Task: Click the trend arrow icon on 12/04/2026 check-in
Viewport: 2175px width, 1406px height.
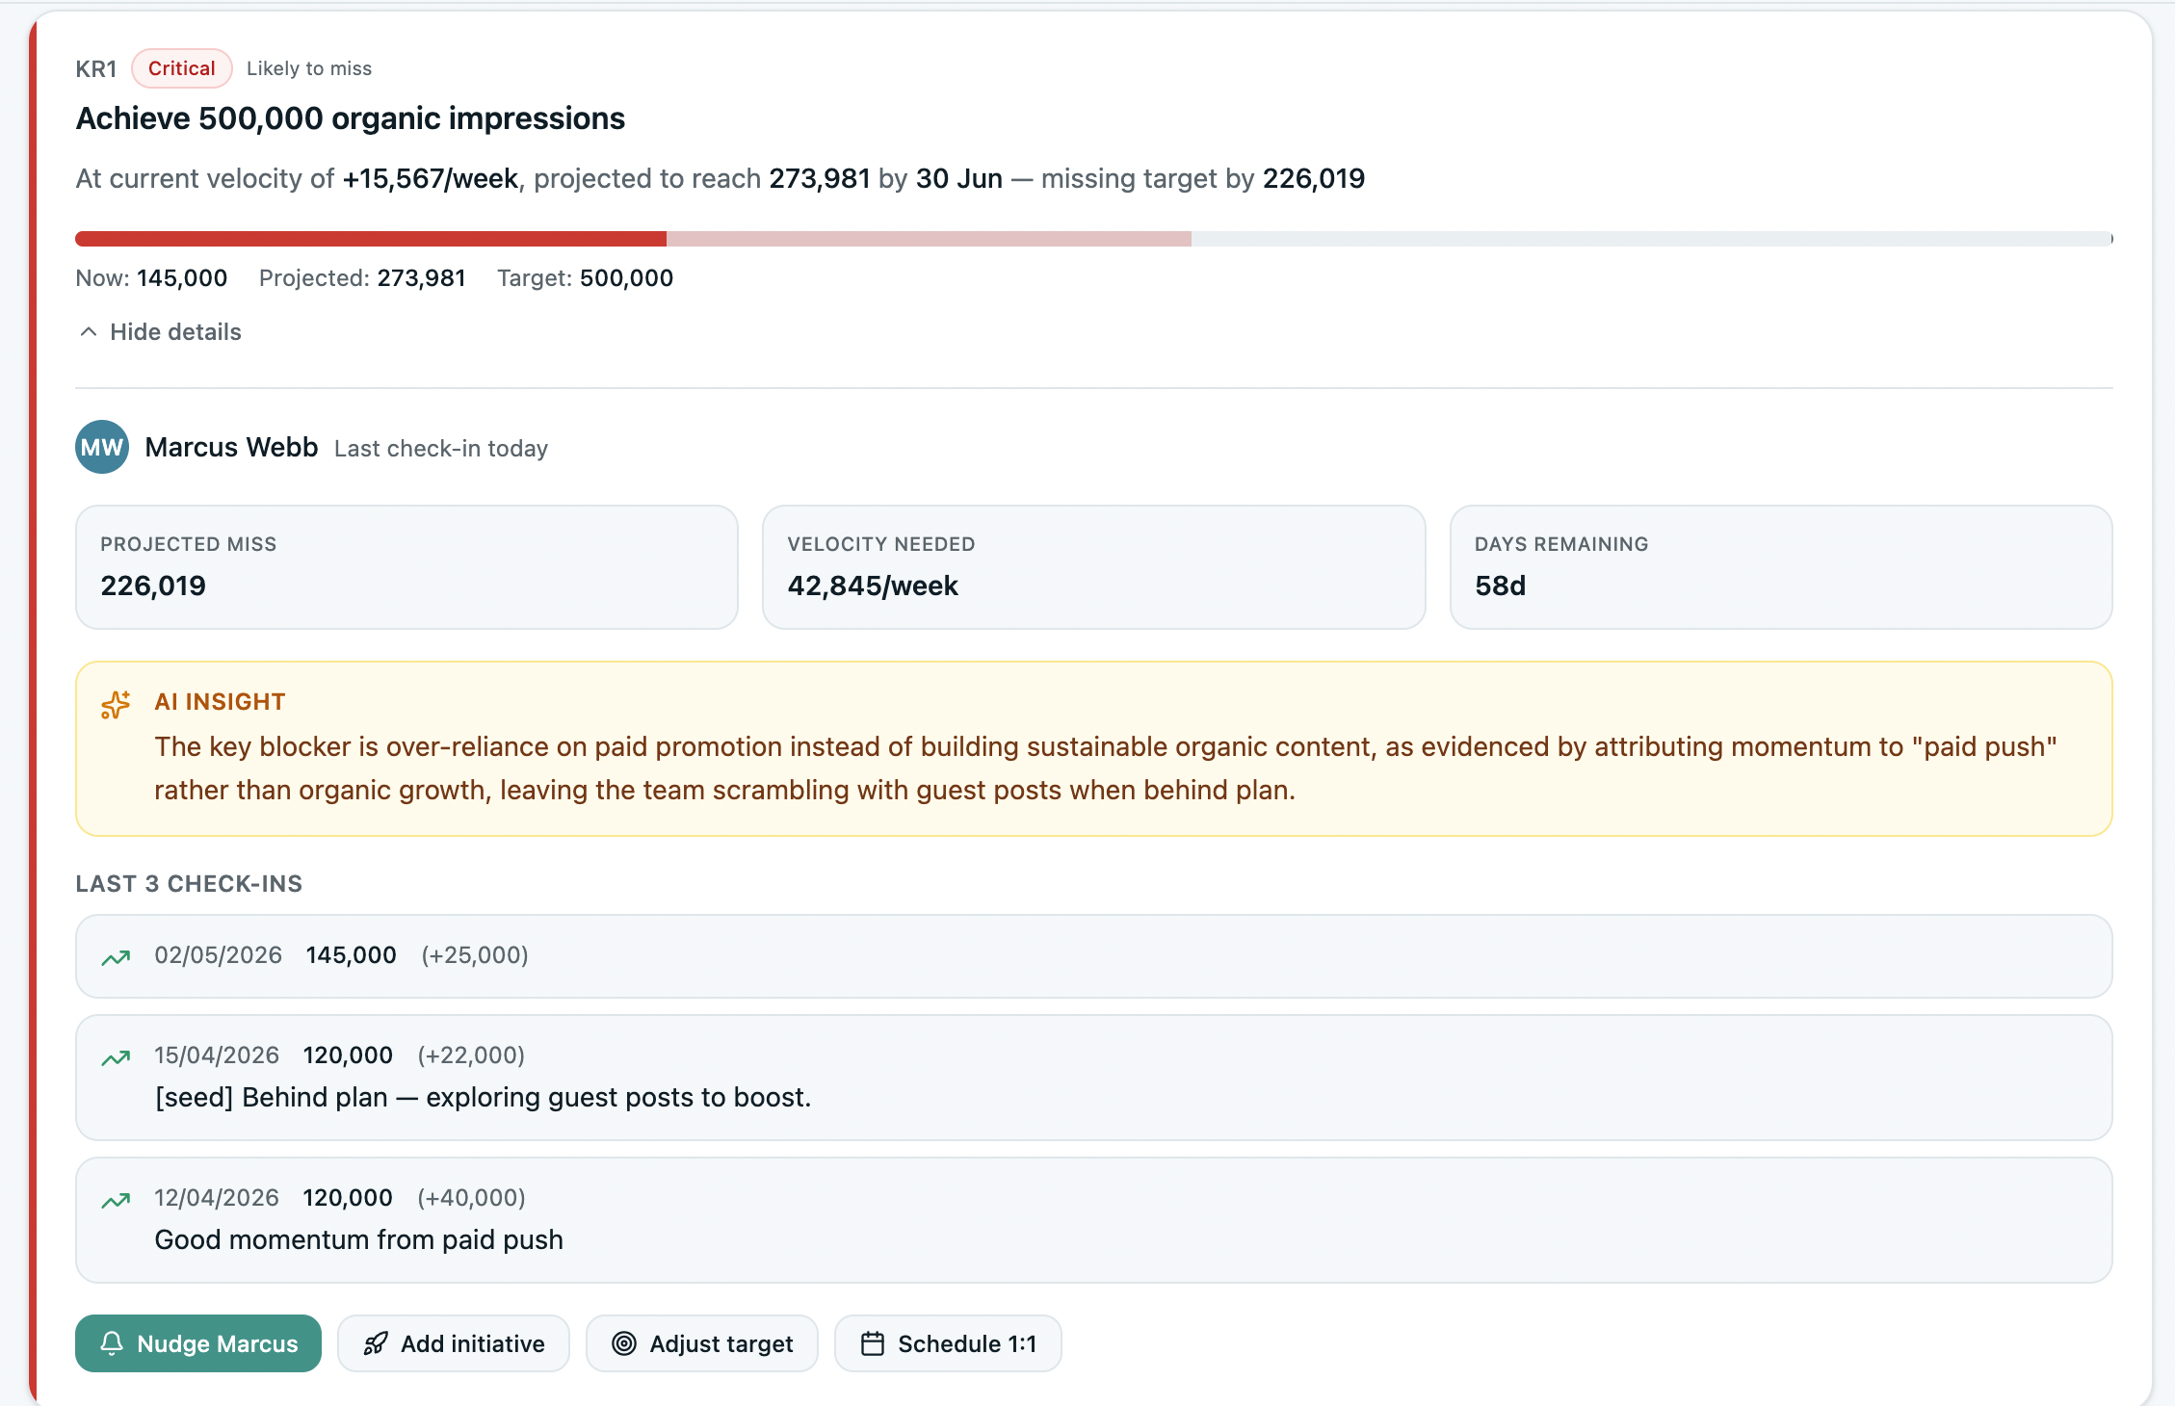Action: tap(116, 1200)
